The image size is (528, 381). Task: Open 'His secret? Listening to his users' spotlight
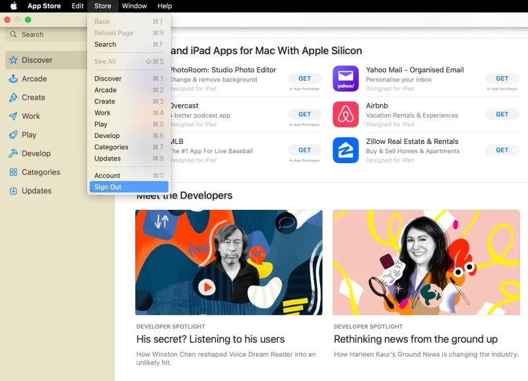pos(209,339)
